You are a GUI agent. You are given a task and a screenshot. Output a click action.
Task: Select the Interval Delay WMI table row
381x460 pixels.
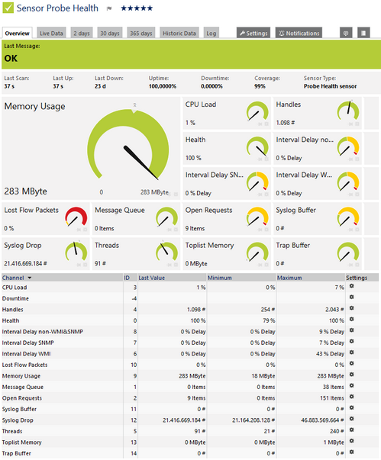click(190, 354)
